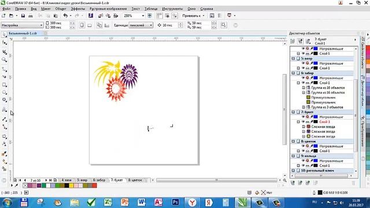Select the Pick tool in the toolbox
This screenshot has height=208, width=370.
click(x=4, y=35)
